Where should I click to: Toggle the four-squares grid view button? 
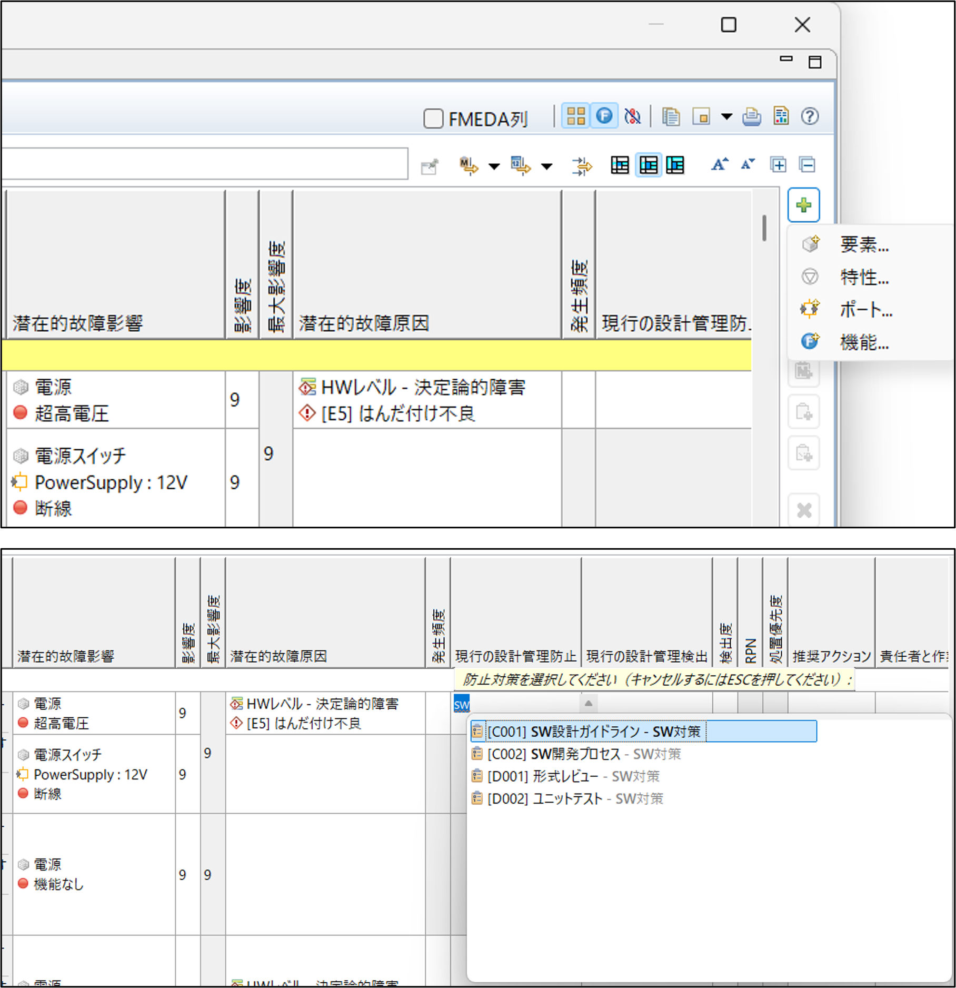575,116
